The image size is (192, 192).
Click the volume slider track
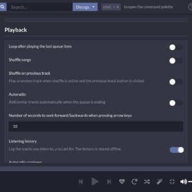coord(190,181)
